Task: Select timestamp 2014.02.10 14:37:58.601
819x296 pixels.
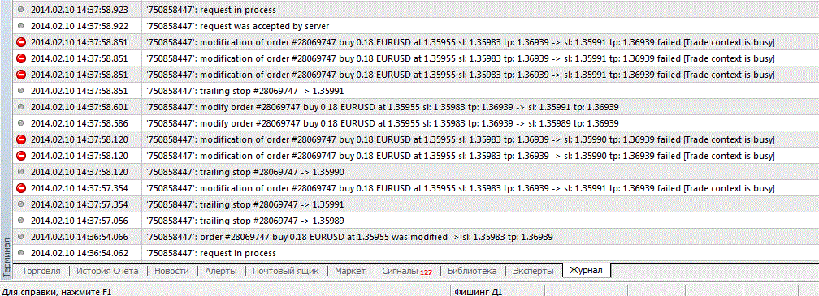Action: click(79, 107)
